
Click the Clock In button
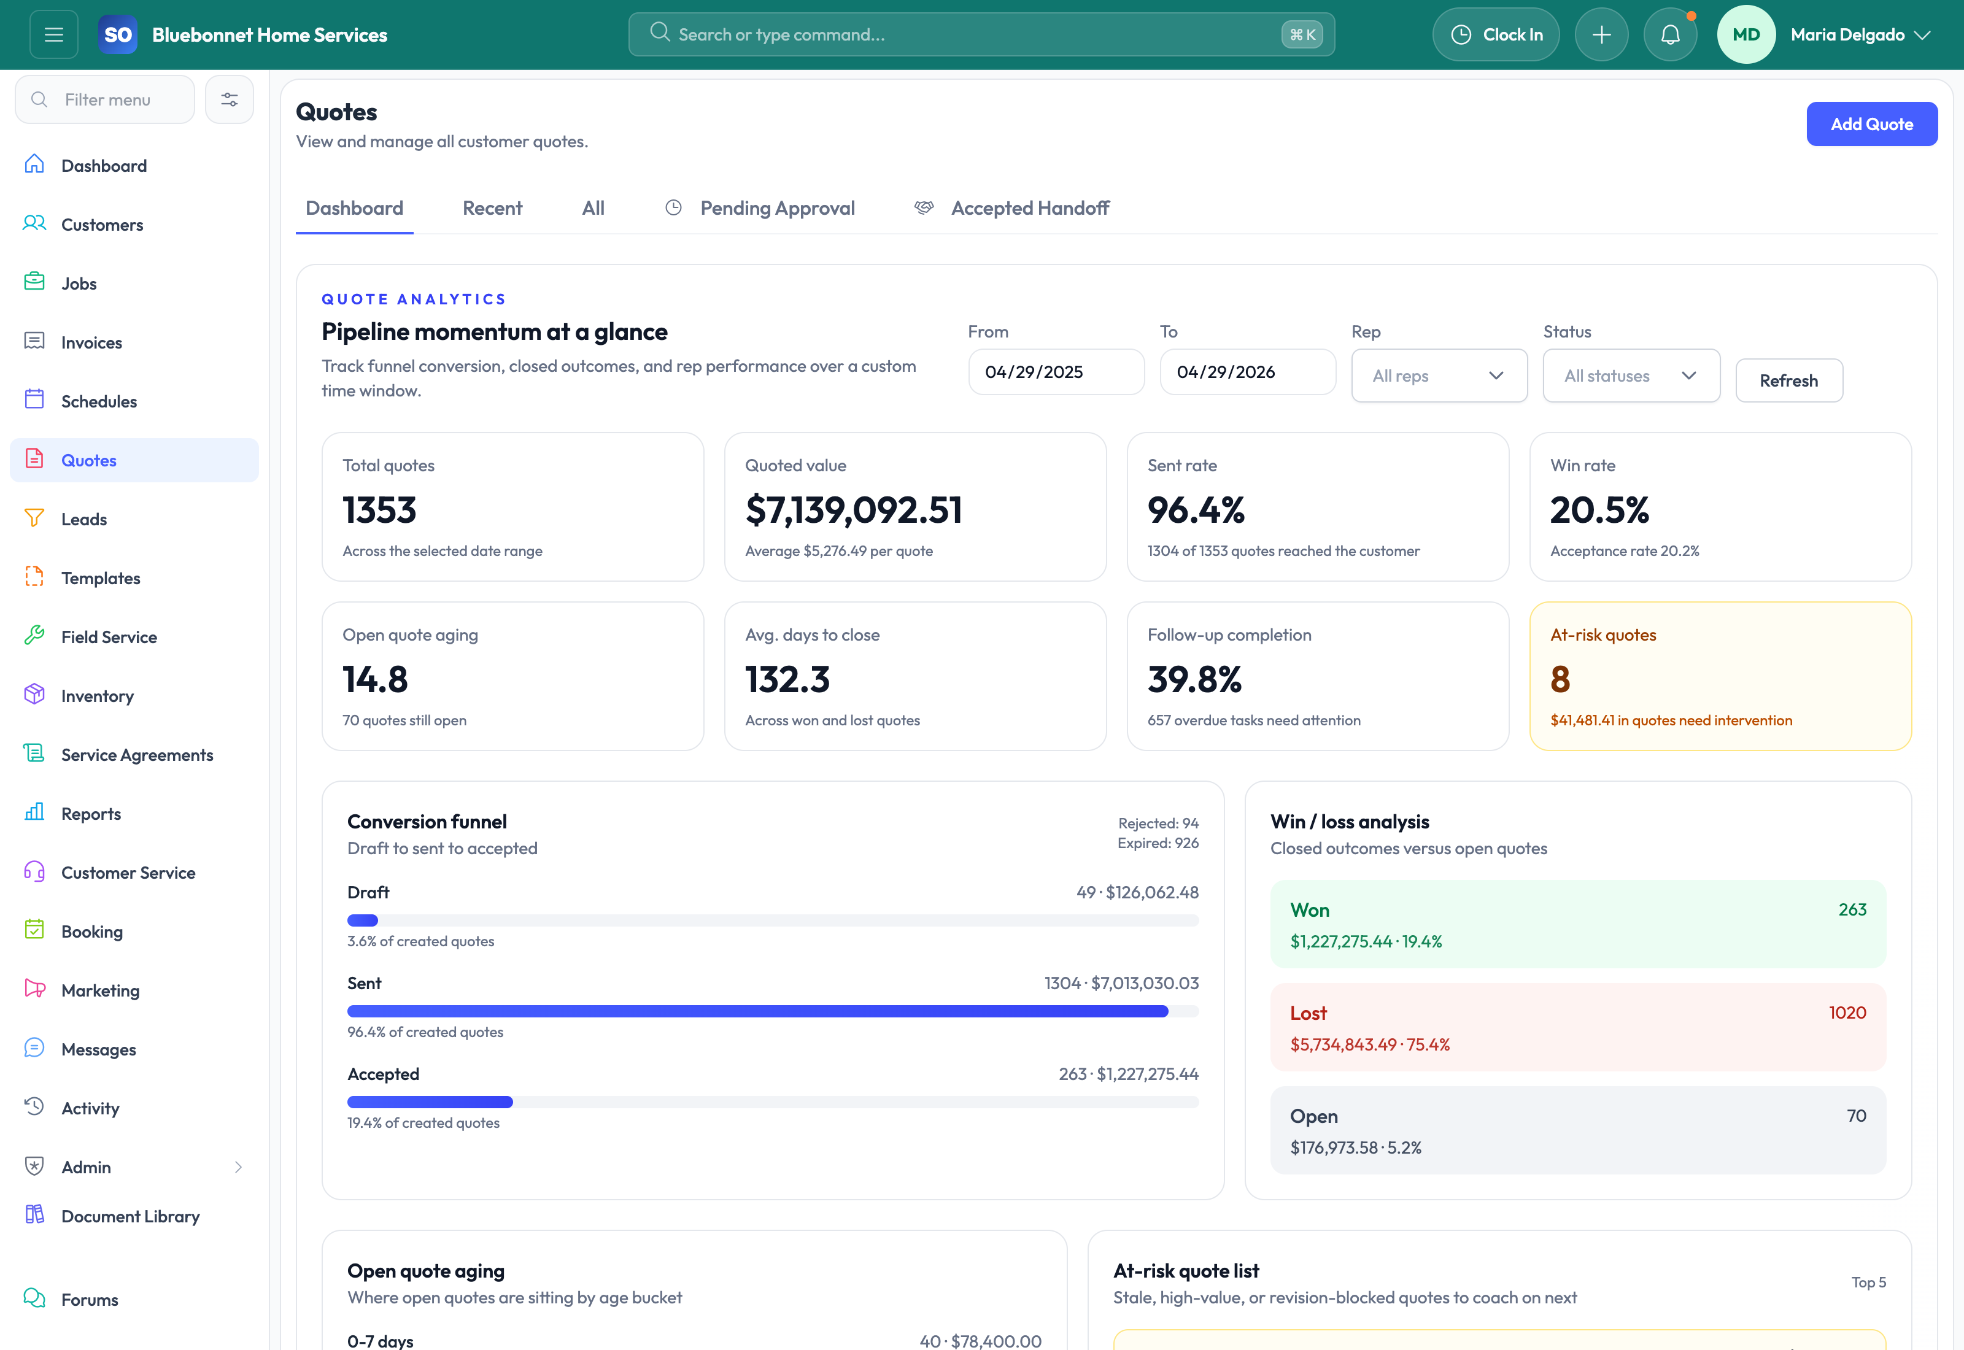(x=1496, y=35)
